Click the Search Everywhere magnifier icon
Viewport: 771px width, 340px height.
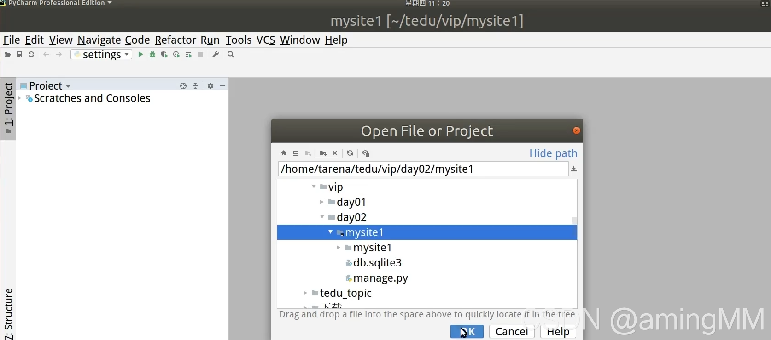tap(231, 54)
